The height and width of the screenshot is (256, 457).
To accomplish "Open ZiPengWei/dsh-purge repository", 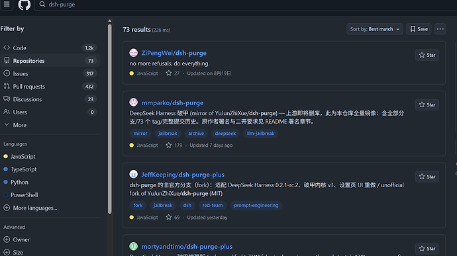I will (x=174, y=53).
